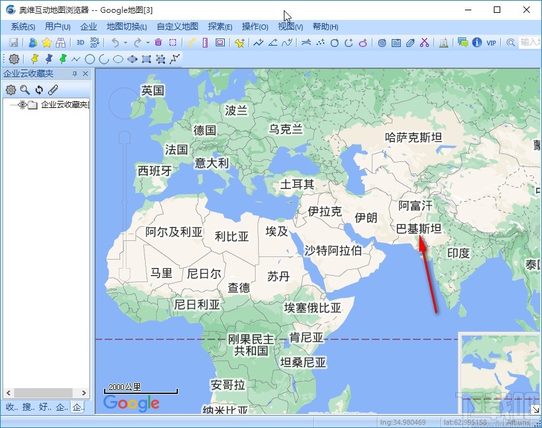Image resolution: width=542 pixels, height=428 pixels.
Task: Click favorites panel magnifier search icon
Action: click(25, 90)
